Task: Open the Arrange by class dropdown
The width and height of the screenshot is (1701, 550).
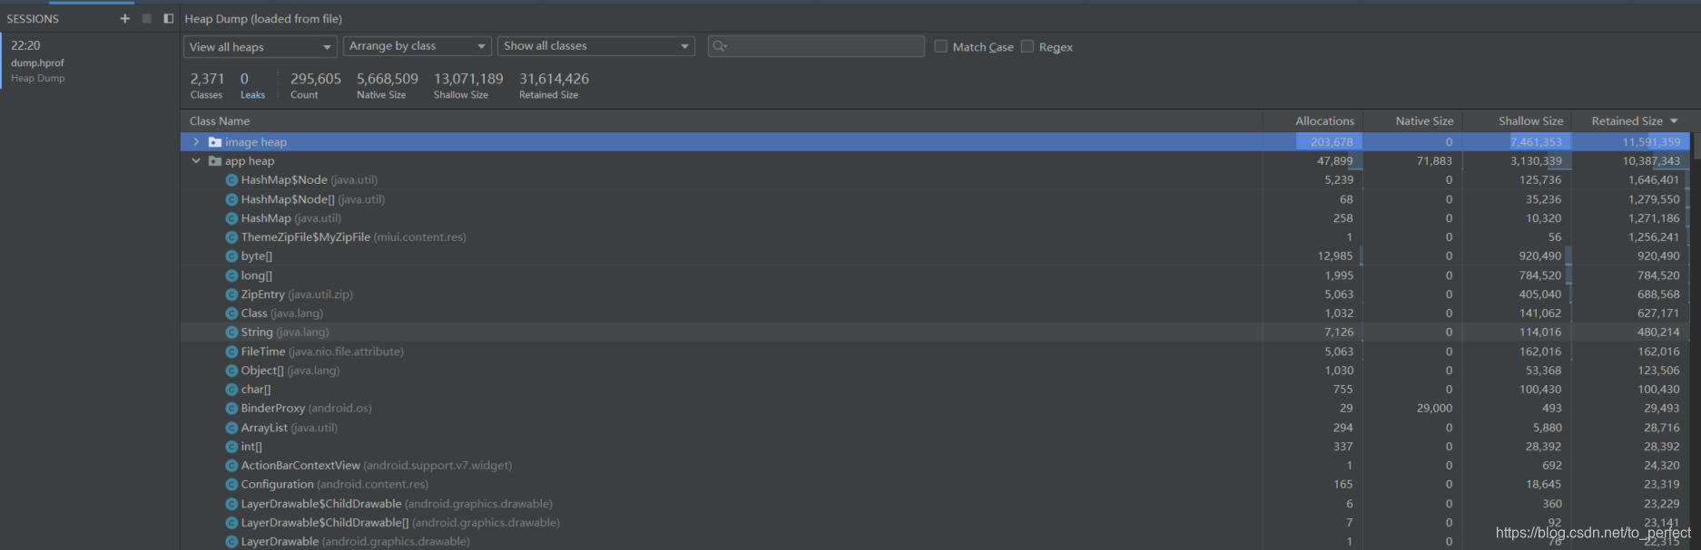Action: coord(418,46)
